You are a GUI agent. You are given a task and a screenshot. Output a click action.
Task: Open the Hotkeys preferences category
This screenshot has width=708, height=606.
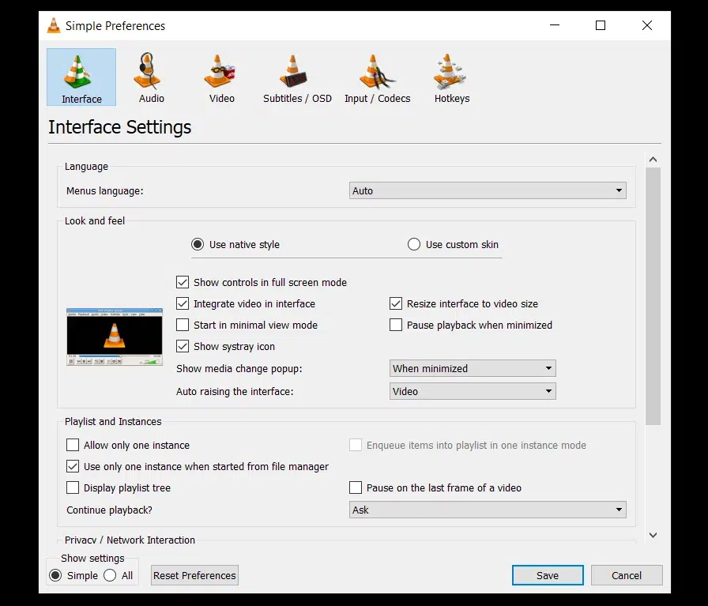pyautogui.click(x=451, y=77)
